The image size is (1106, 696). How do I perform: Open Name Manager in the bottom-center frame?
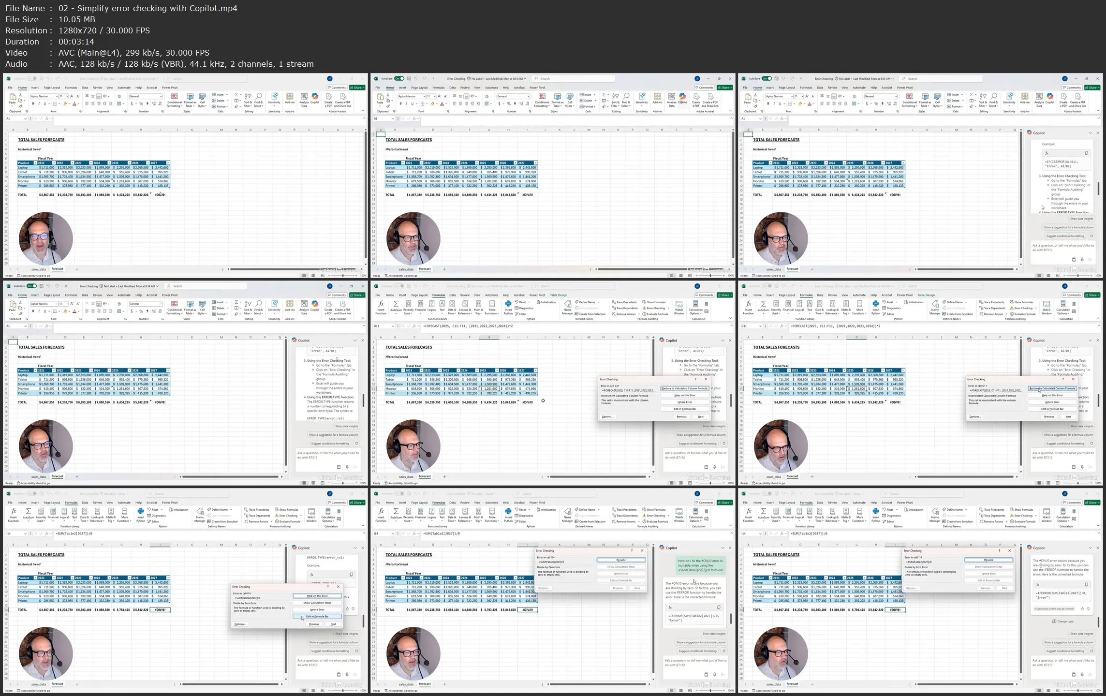click(567, 515)
